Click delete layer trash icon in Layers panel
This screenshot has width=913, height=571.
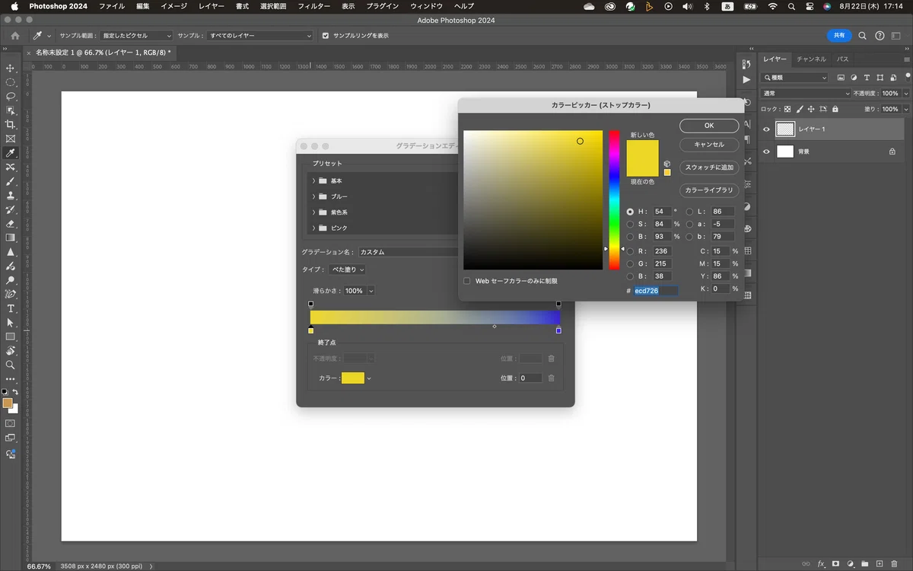point(895,564)
